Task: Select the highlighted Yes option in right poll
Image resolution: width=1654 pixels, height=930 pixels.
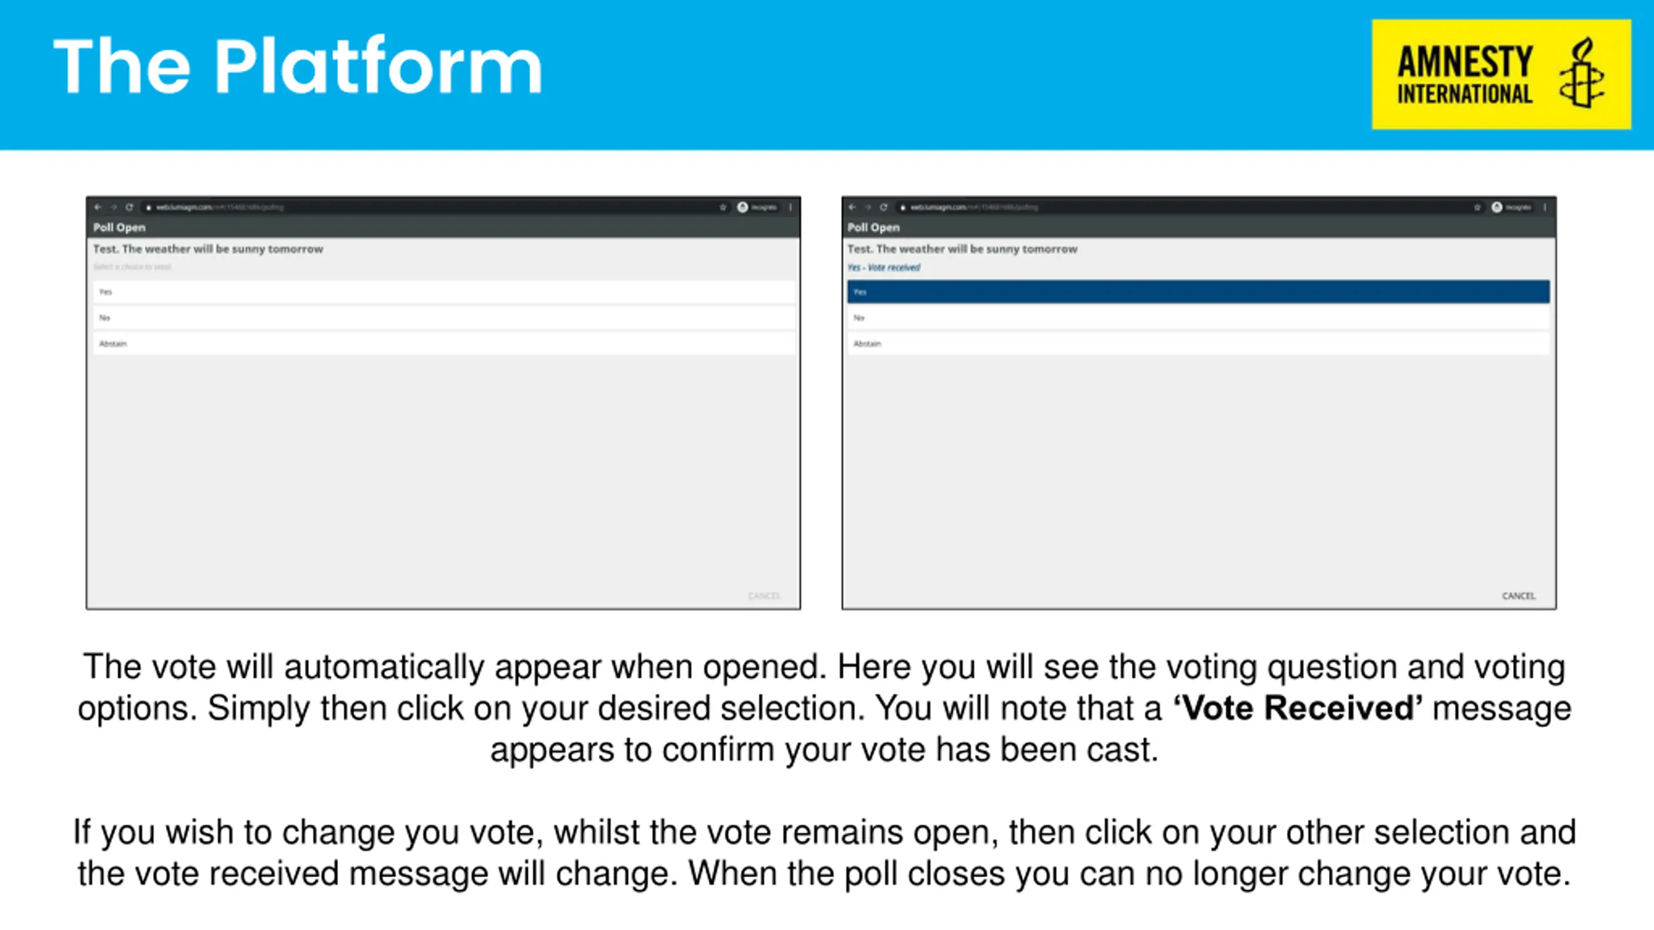Action: [1199, 292]
